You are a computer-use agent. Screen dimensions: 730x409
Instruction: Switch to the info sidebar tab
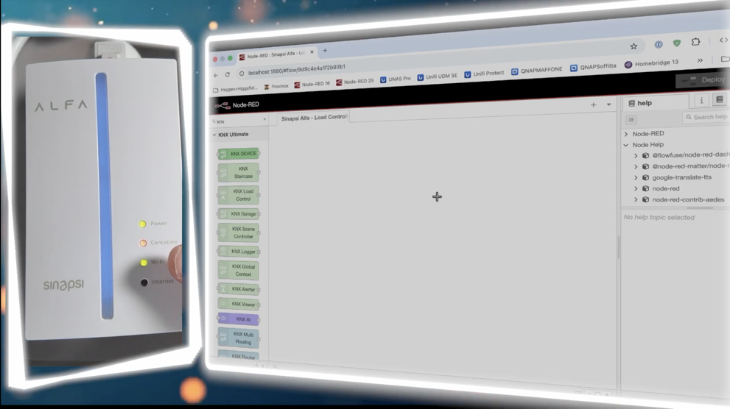pos(701,100)
